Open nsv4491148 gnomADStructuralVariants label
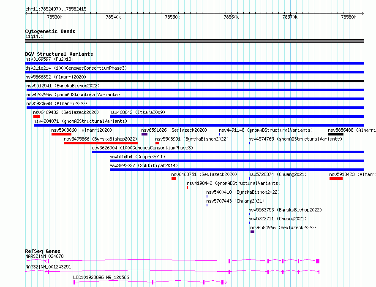376x287 pixels. point(266,130)
